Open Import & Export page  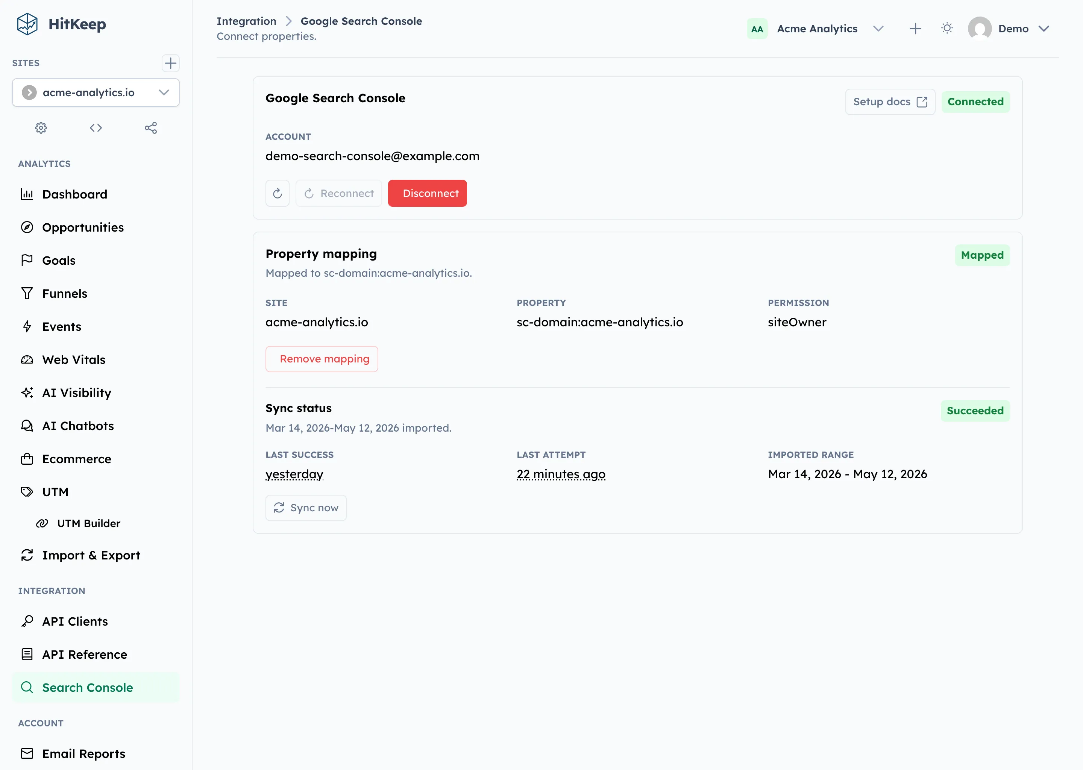click(96, 555)
